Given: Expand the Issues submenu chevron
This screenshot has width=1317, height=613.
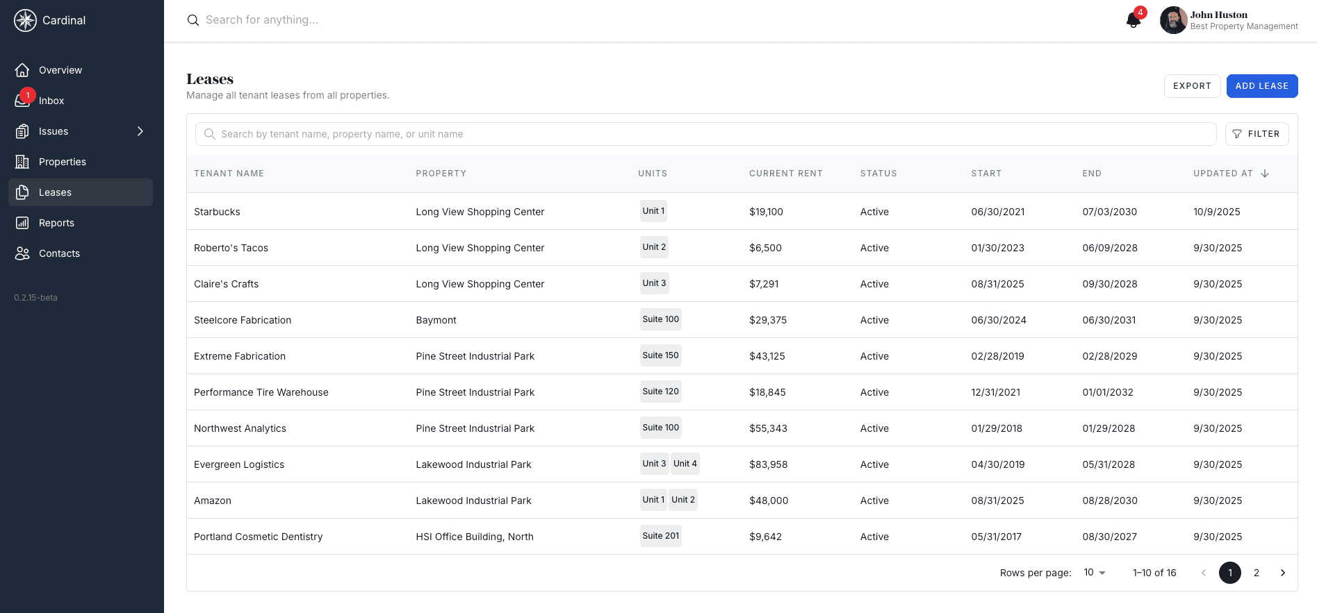Looking at the screenshot, I should [140, 131].
